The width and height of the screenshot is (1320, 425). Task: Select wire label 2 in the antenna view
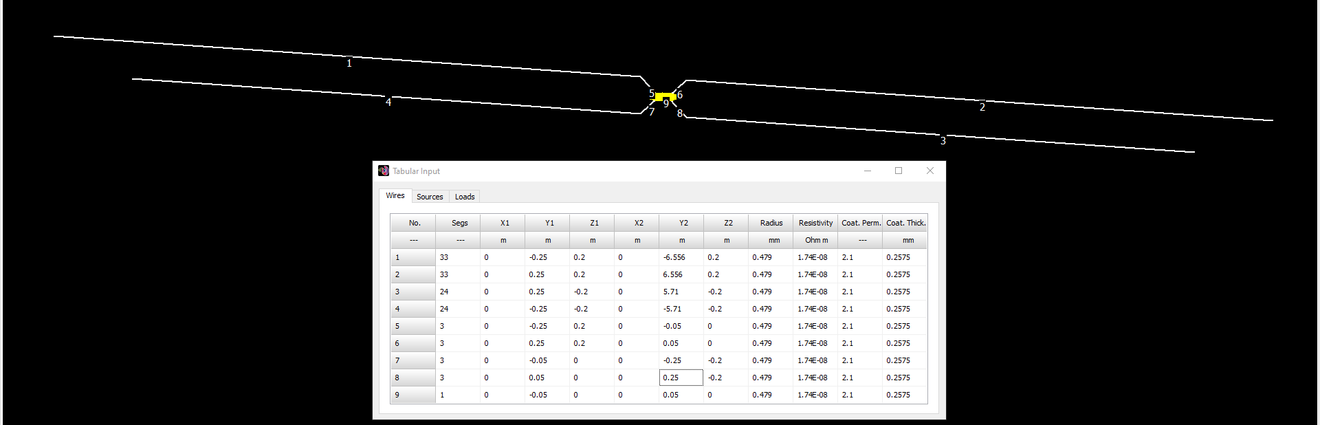pos(982,107)
